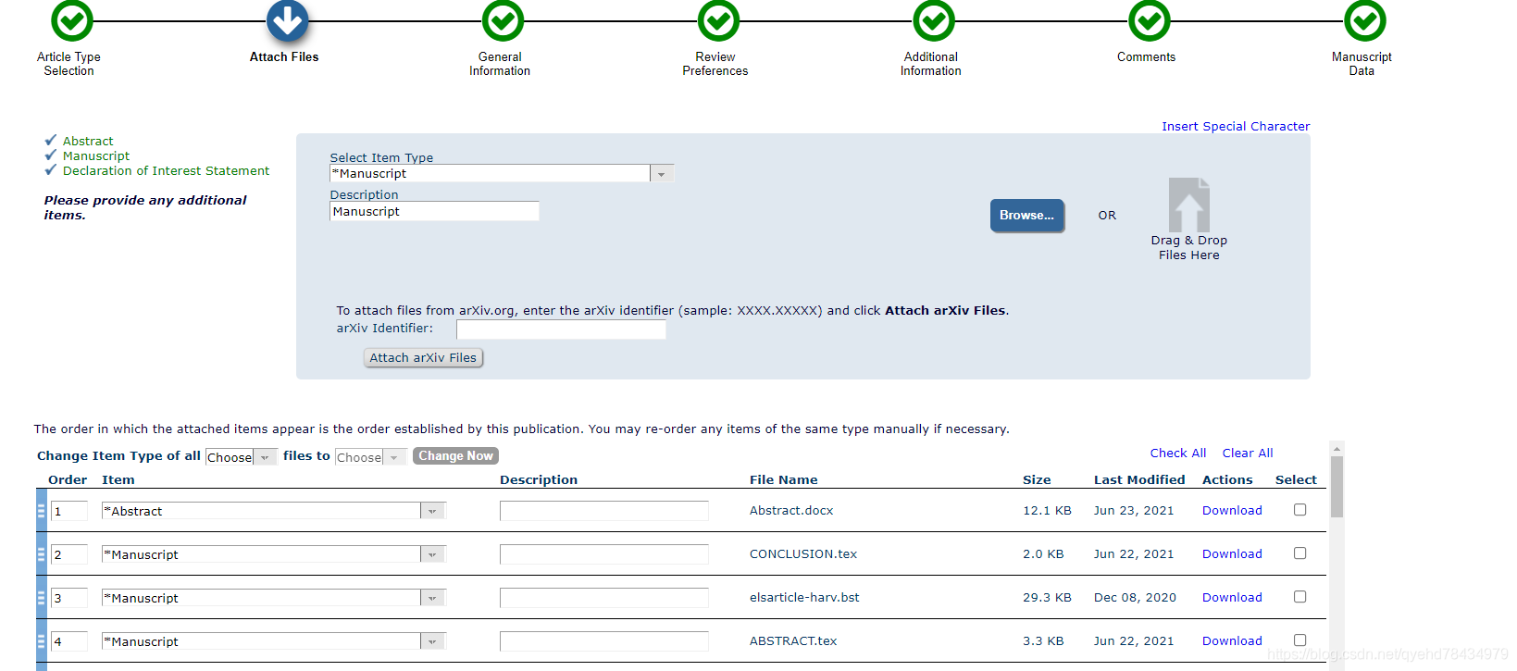Edit the order number field for elsarticle-harv.bst
The image size is (1517, 671).
pos(68,598)
